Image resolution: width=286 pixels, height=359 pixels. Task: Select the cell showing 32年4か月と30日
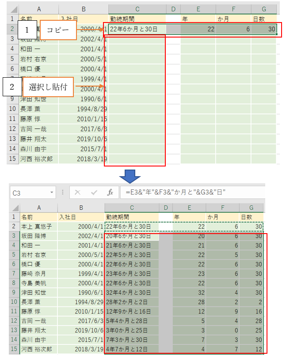pyautogui.click(x=131, y=292)
